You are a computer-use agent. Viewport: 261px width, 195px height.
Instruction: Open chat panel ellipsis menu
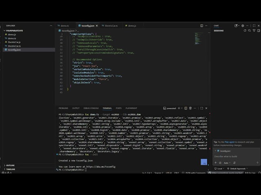point(248,26)
